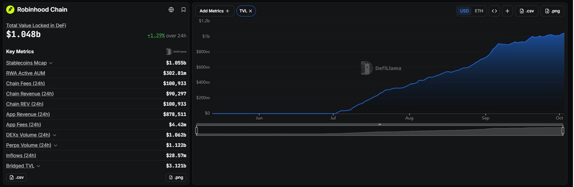The width and height of the screenshot is (574, 187).
Task: Download key metrics .png in the left panel
Action: click(176, 177)
